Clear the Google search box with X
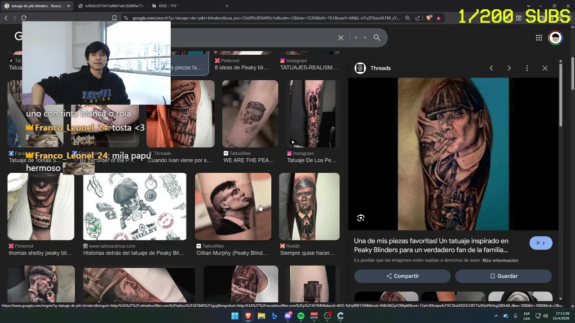 click(341, 38)
